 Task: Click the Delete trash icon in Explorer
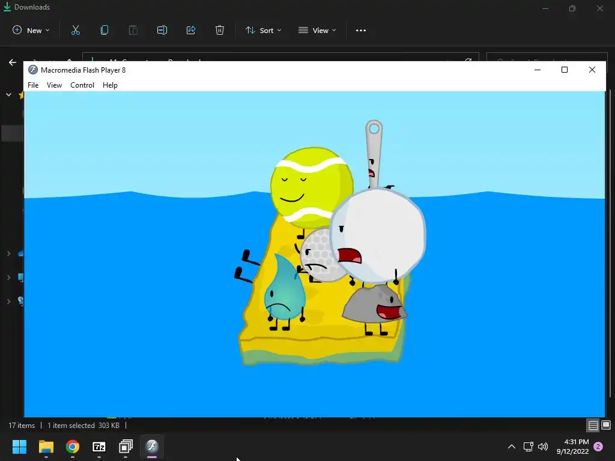coord(220,30)
